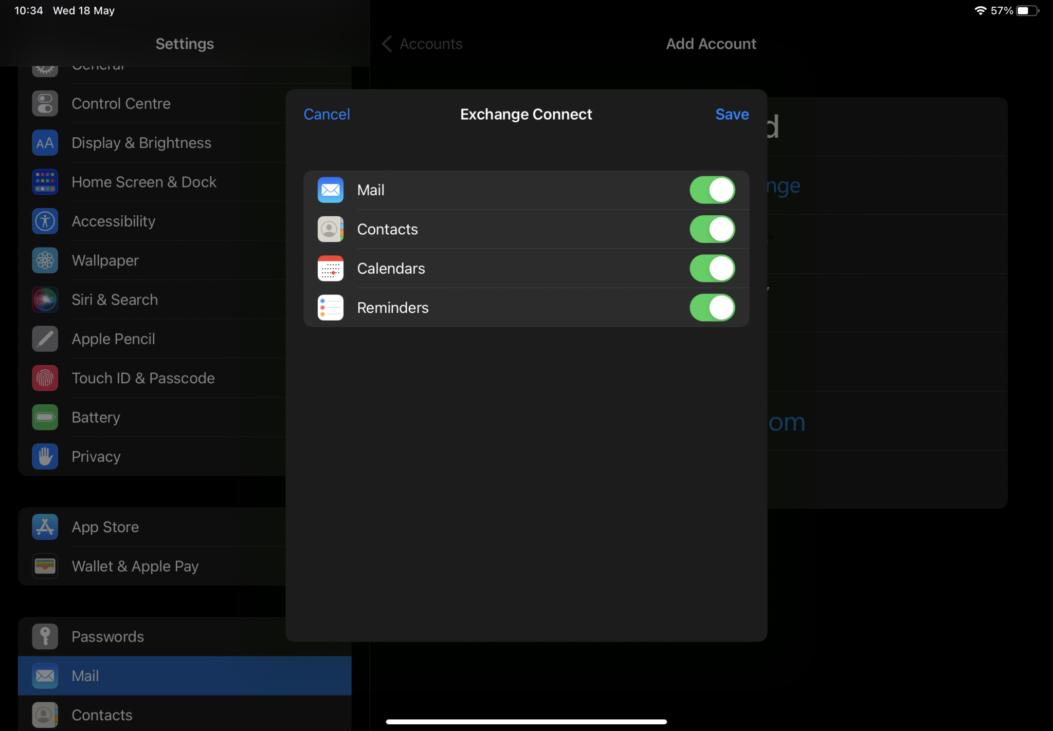Disable Mail syncing for Exchange Connect
Viewport: 1053px width, 731px height.
pos(713,190)
